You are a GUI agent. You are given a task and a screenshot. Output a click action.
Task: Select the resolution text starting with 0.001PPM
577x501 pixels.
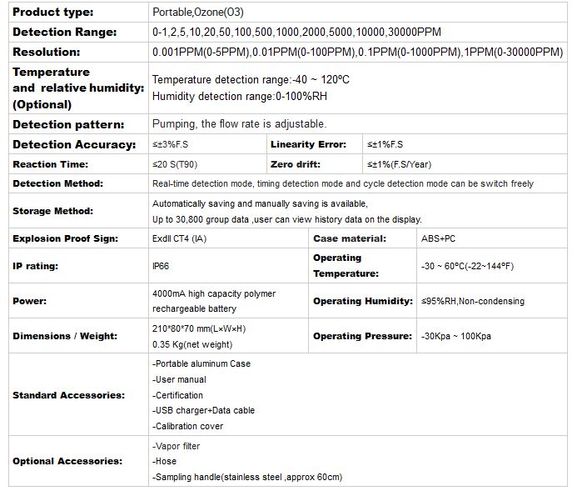coord(358,52)
